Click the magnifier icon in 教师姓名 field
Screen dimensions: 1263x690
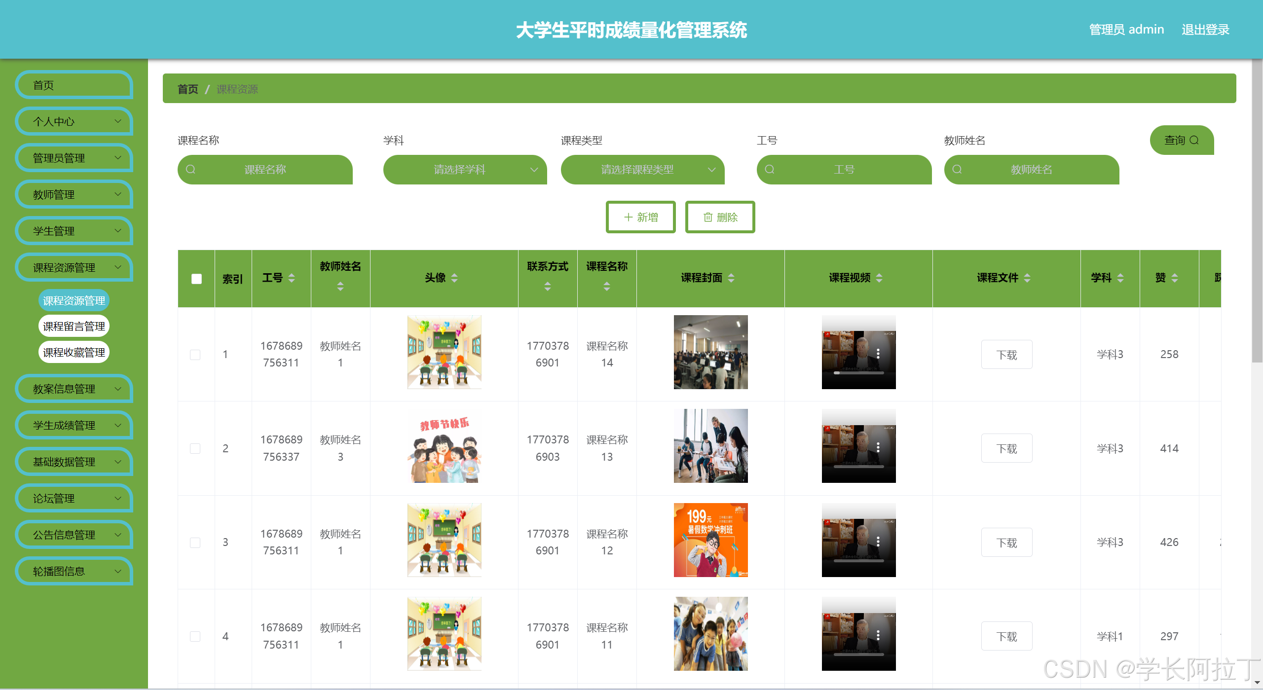pyautogui.click(x=957, y=170)
